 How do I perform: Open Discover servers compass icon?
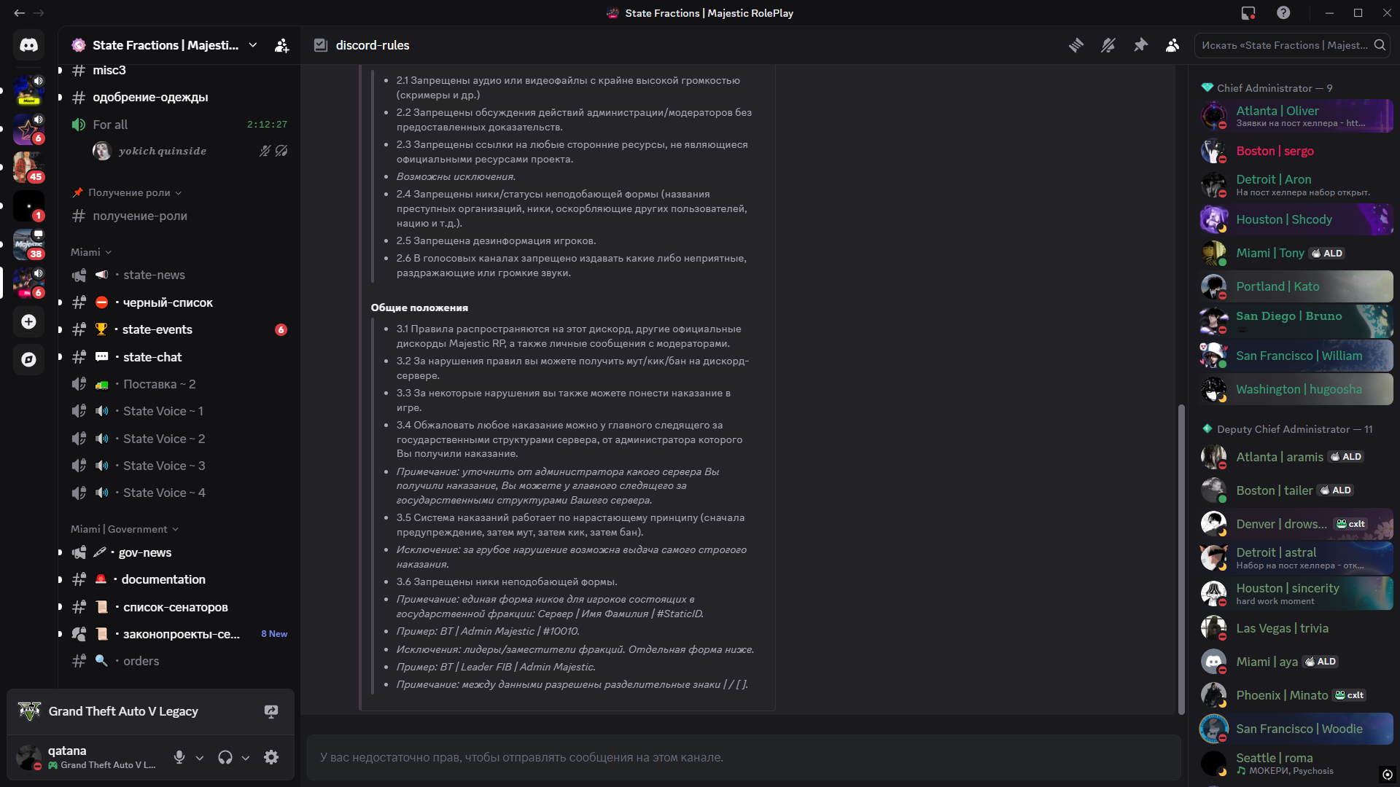tap(28, 359)
